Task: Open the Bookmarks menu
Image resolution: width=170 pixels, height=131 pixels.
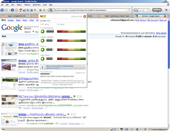Action: (x=37, y=5)
